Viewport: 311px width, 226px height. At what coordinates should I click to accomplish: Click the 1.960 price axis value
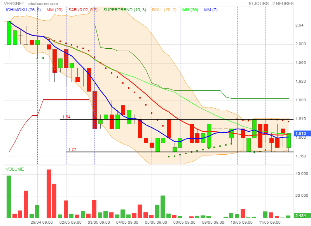point(301,63)
